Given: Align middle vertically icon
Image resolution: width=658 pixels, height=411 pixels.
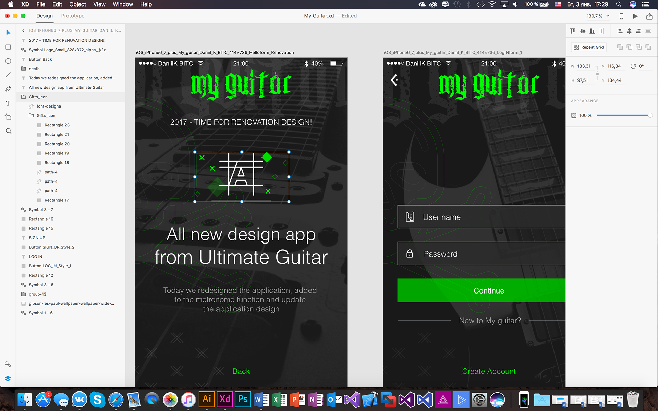Looking at the screenshot, I should coord(583,31).
